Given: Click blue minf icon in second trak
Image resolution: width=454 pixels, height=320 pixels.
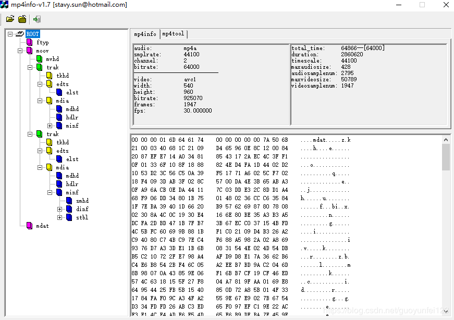Looking at the screenshot, I should pyautogui.click(x=59, y=192).
